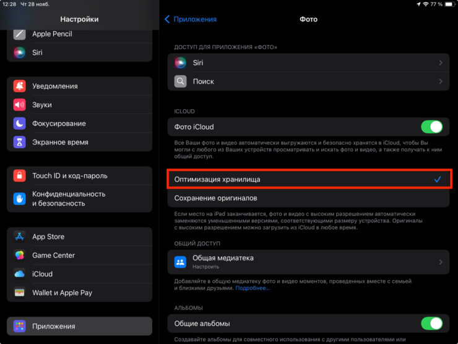The width and height of the screenshot is (458, 344).
Task: Open the Game Center icon
Action: click(x=20, y=255)
